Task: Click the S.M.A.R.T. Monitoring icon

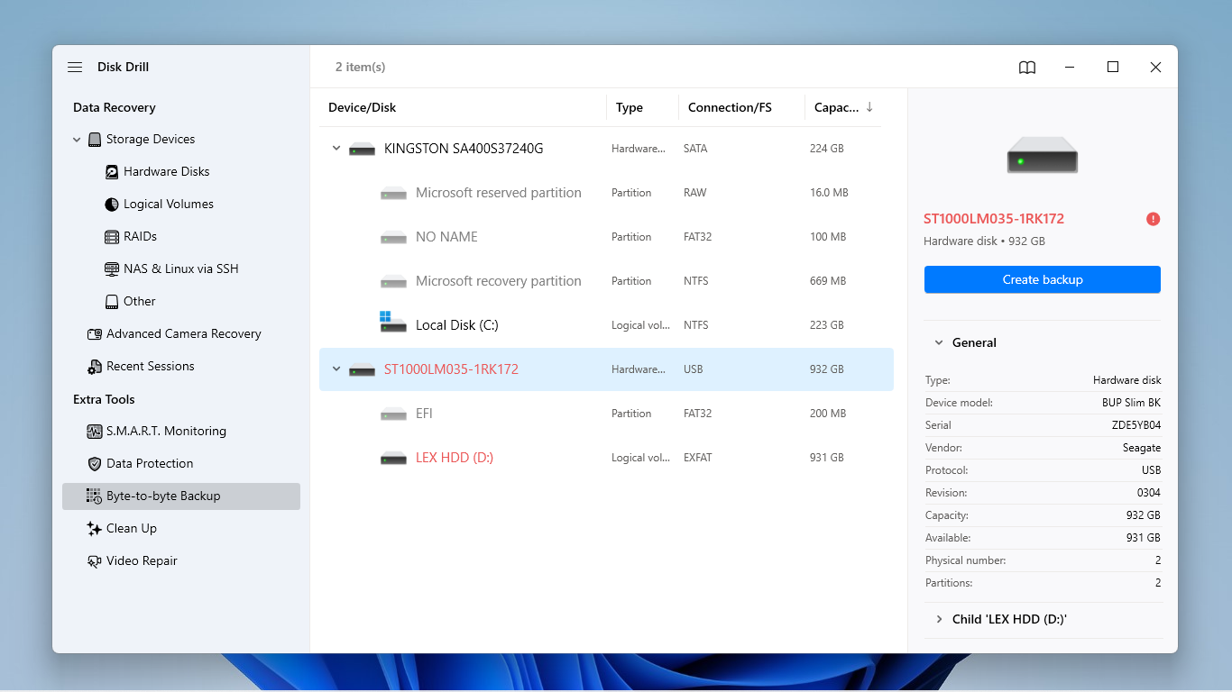Action: pos(95,432)
